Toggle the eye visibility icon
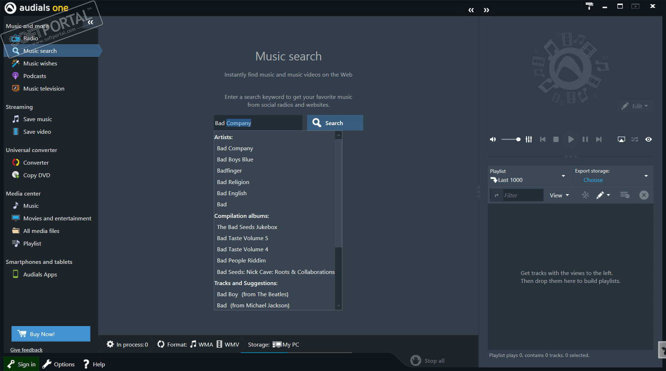Image resolution: width=666 pixels, height=371 pixels. pyautogui.click(x=648, y=139)
